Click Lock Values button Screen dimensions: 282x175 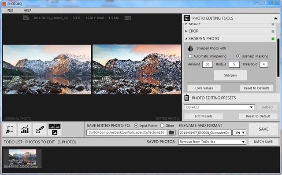point(204,88)
